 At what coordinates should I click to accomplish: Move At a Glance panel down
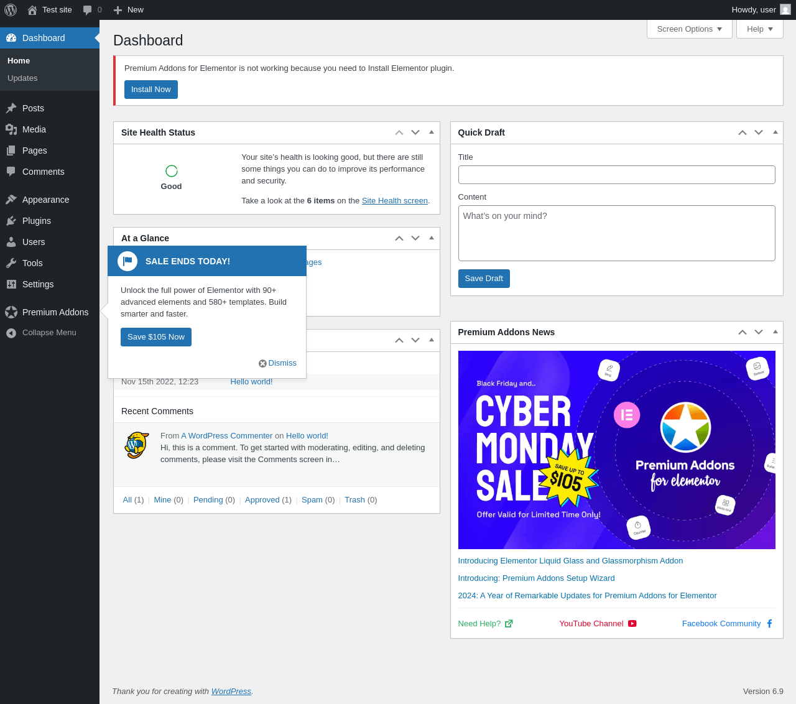coord(415,238)
